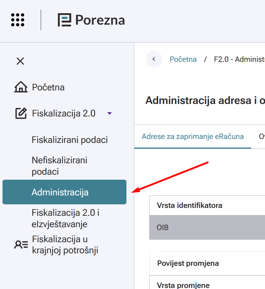The width and height of the screenshot is (265, 289).
Task: Open Fiskalizacija 2.0 i eIzvještavanje
Action: tap(65, 219)
